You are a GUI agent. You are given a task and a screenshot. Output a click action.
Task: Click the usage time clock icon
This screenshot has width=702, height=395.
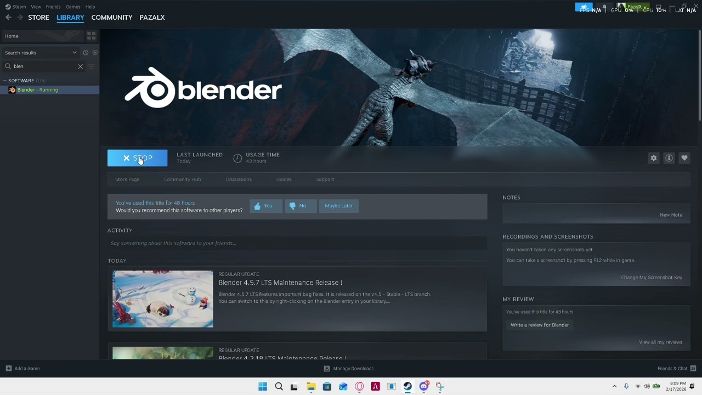tap(237, 158)
